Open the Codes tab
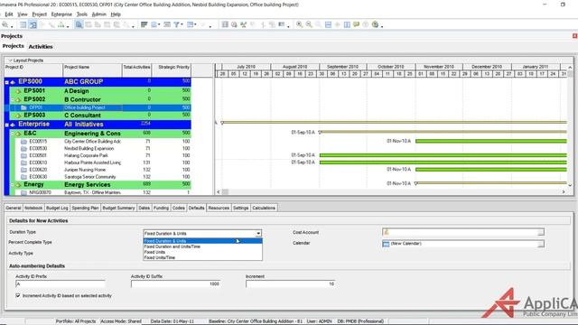 coord(179,208)
